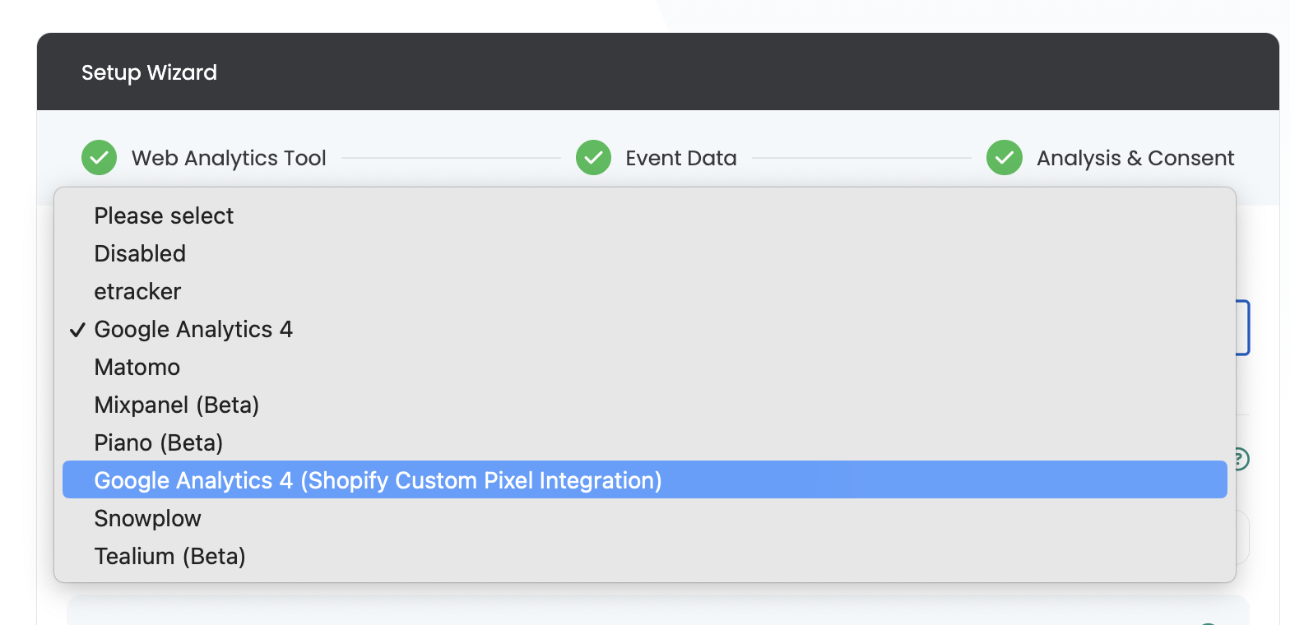The image size is (1290, 625).
Task: Go to the Web Analytics Tool step label
Action: (x=229, y=158)
